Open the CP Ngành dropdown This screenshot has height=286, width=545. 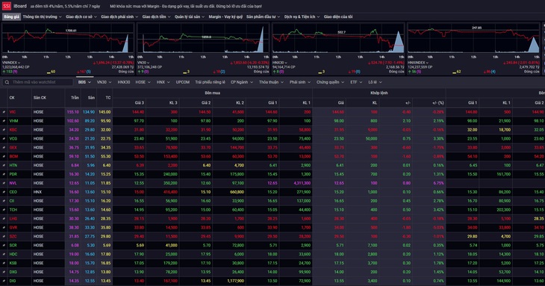point(242,82)
